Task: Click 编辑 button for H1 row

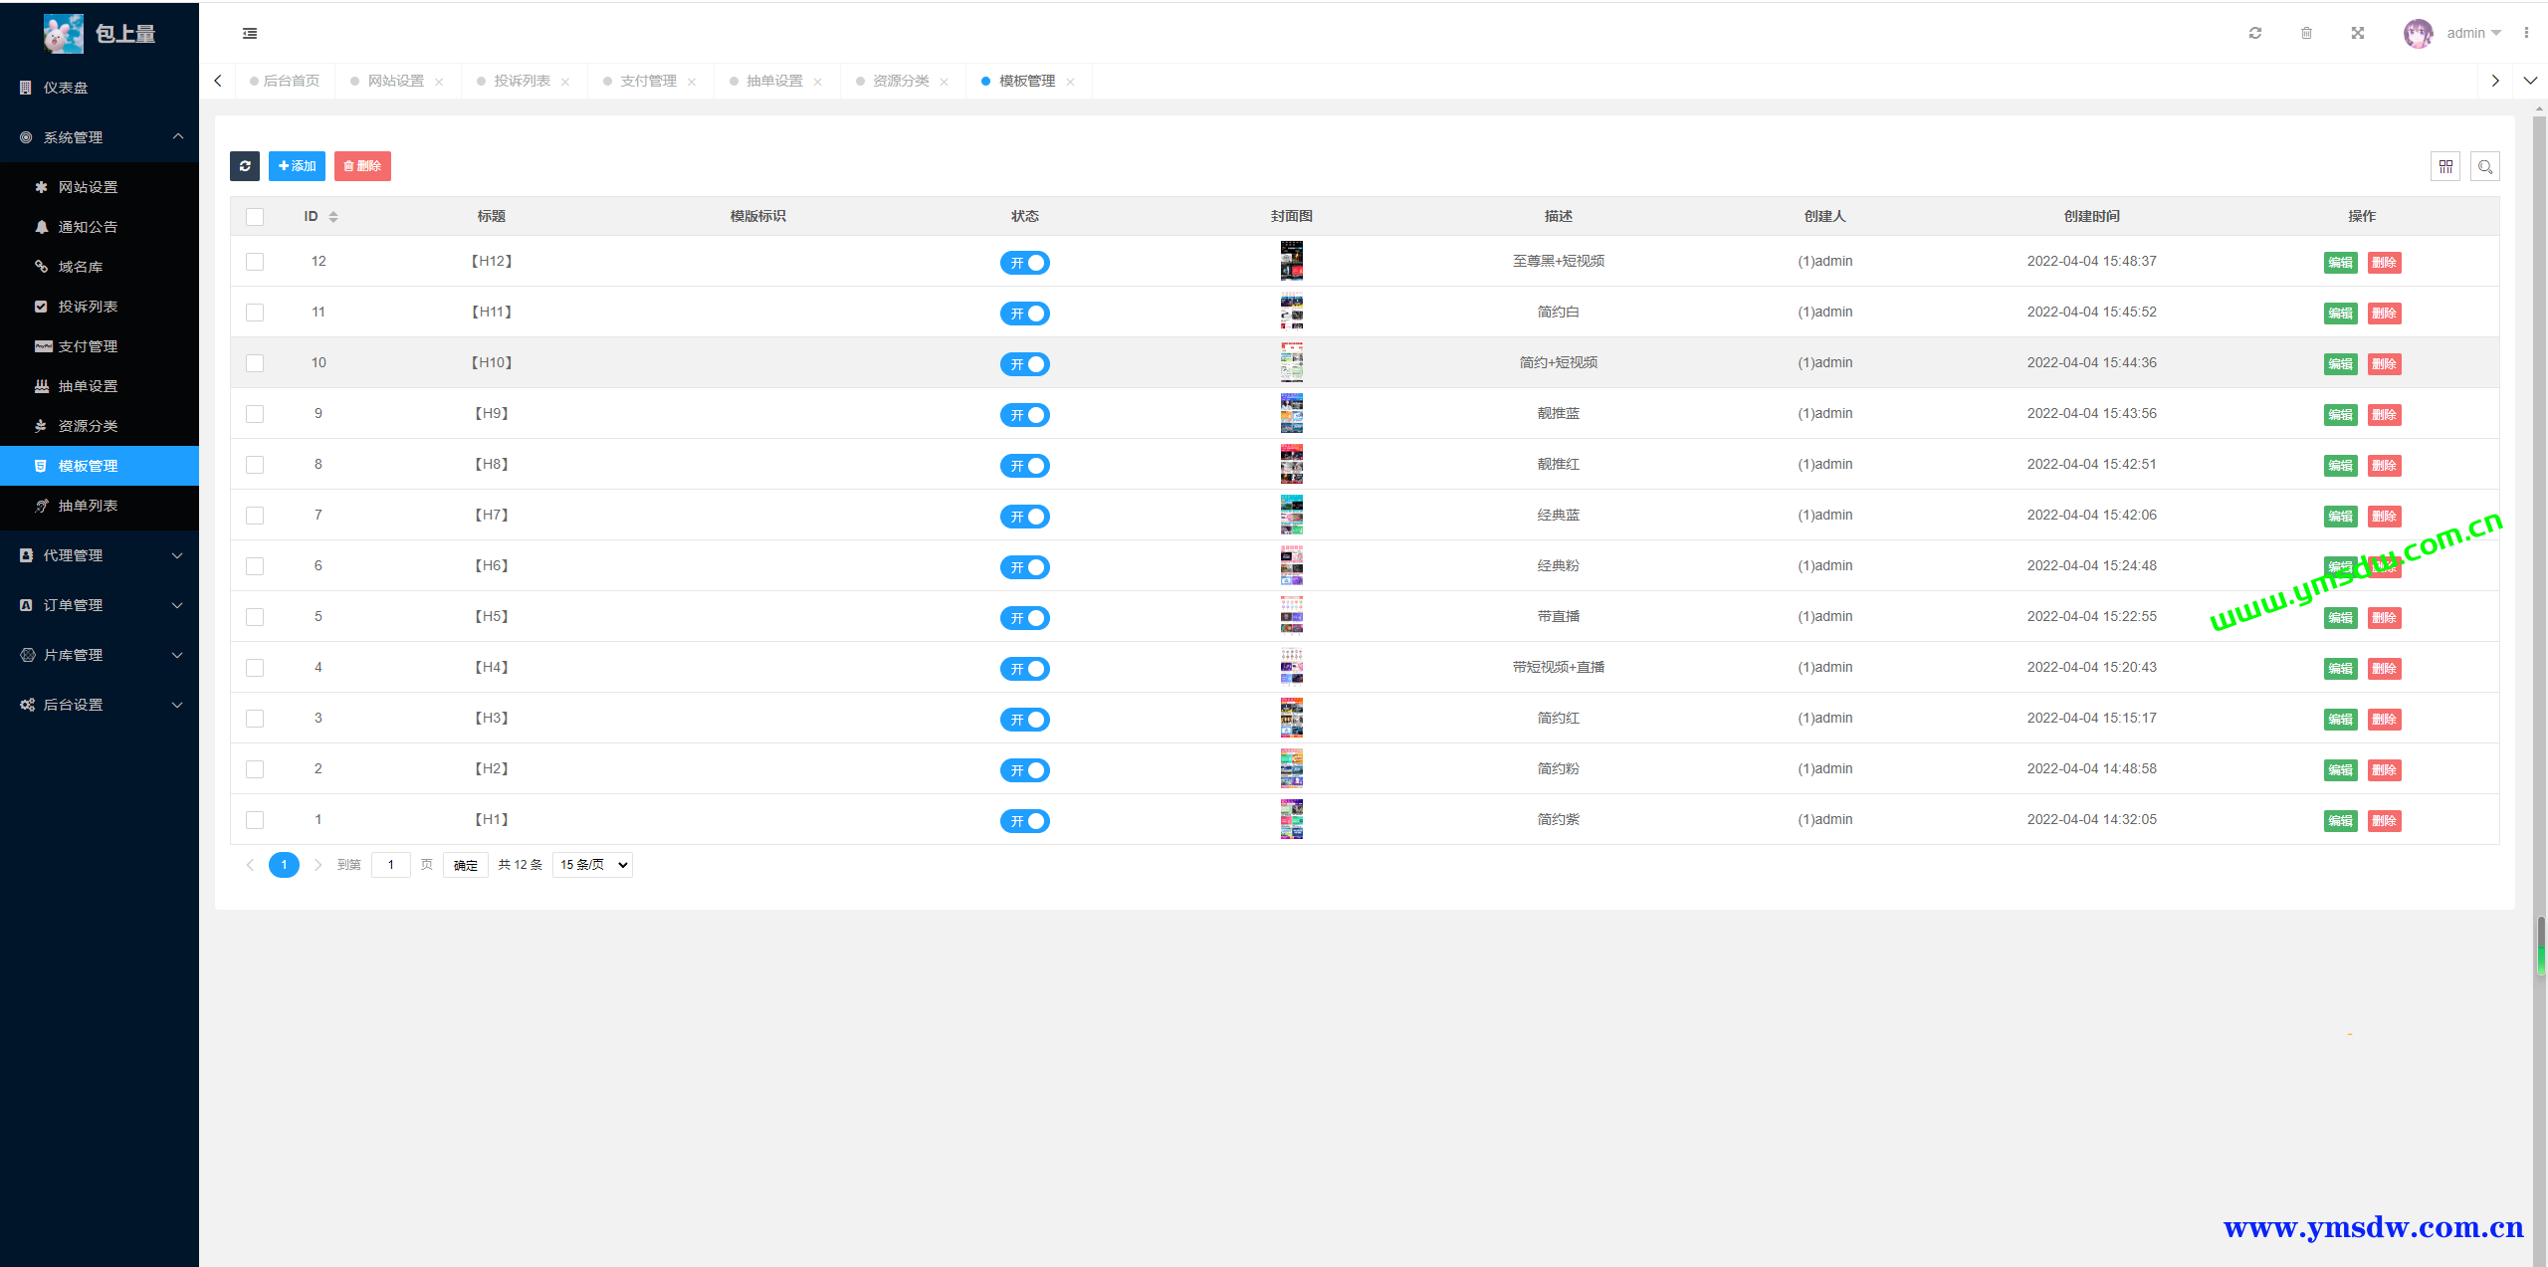Action: pos(2340,821)
